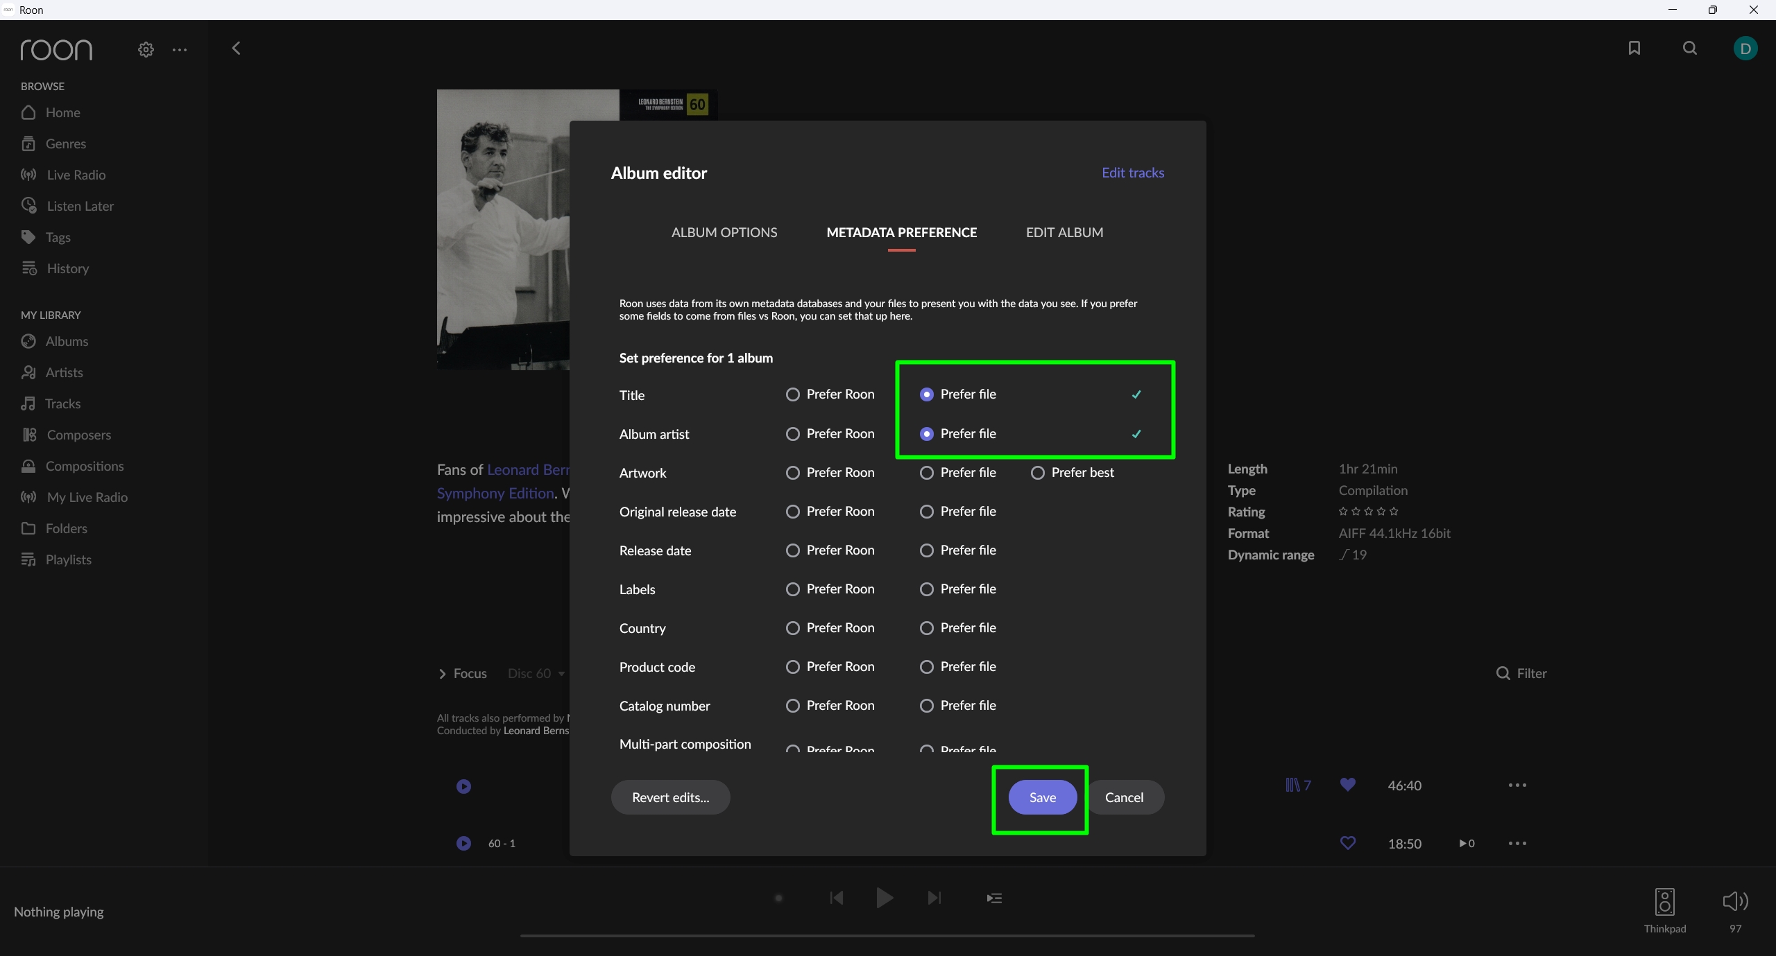Open the play queue icon
This screenshot has height=956, width=1776.
click(994, 898)
